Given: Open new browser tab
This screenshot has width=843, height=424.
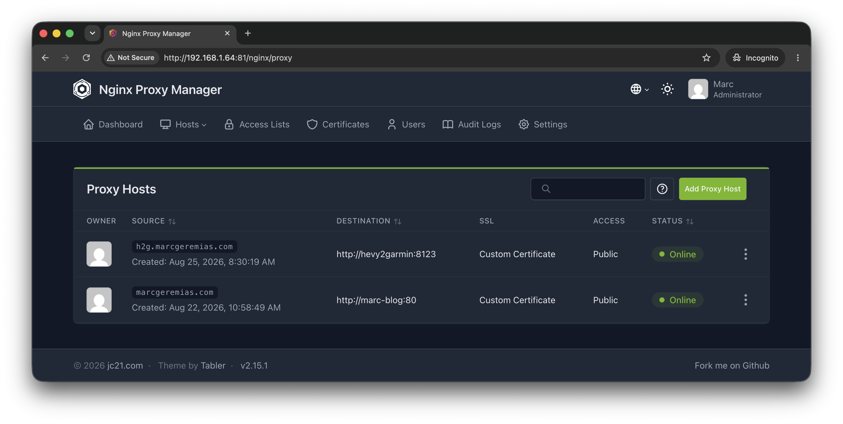Looking at the screenshot, I should [x=248, y=33].
